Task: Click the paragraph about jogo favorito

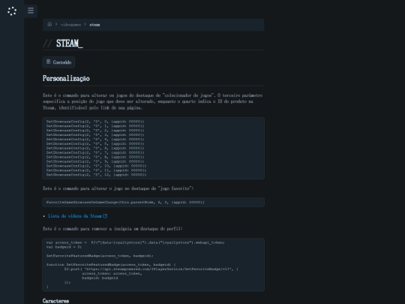Action: pyautogui.click(x=118, y=188)
